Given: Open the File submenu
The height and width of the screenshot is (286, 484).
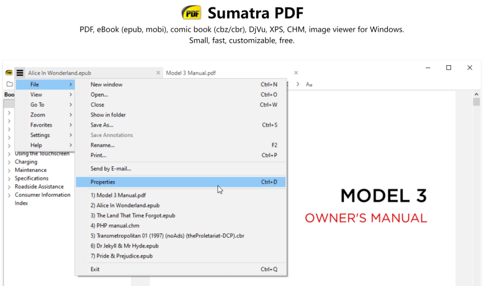Looking at the screenshot, I should pyautogui.click(x=45, y=84).
